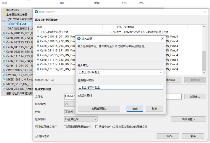
Task: Click the 重新输入密码 text field
Action: click(x=120, y=87)
